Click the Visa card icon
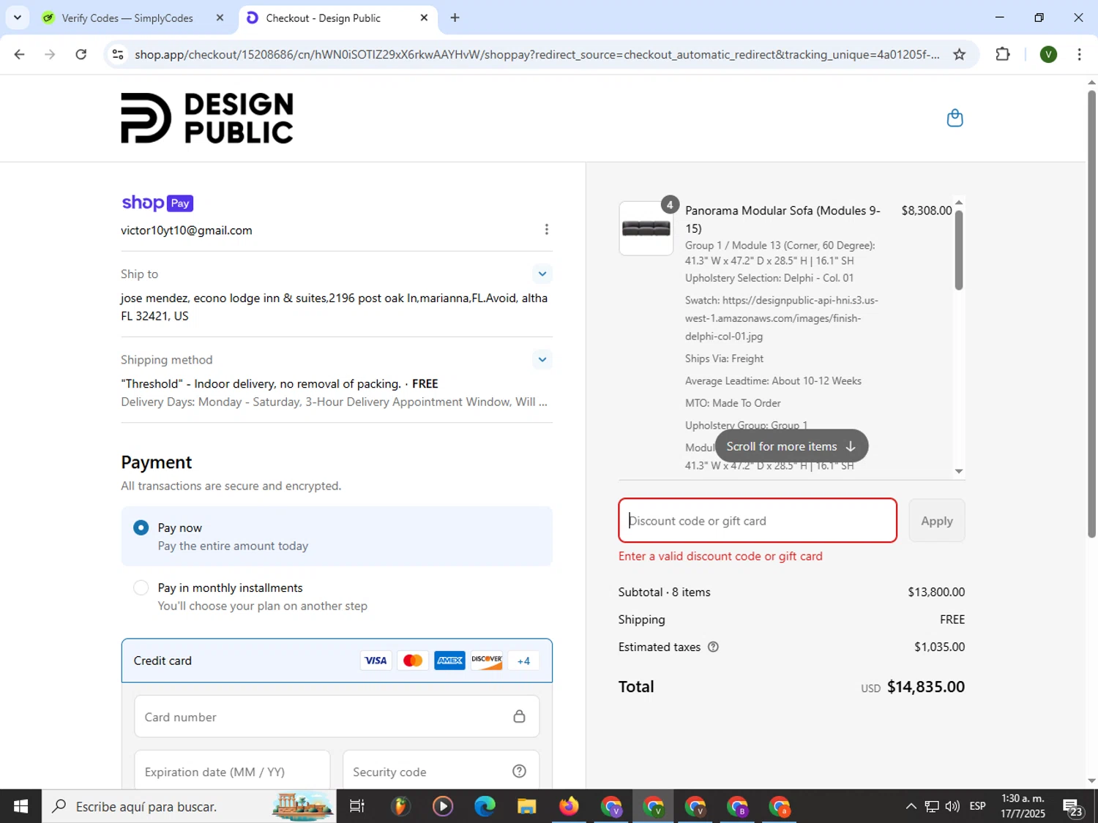1098x823 pixels. [376, 661]
